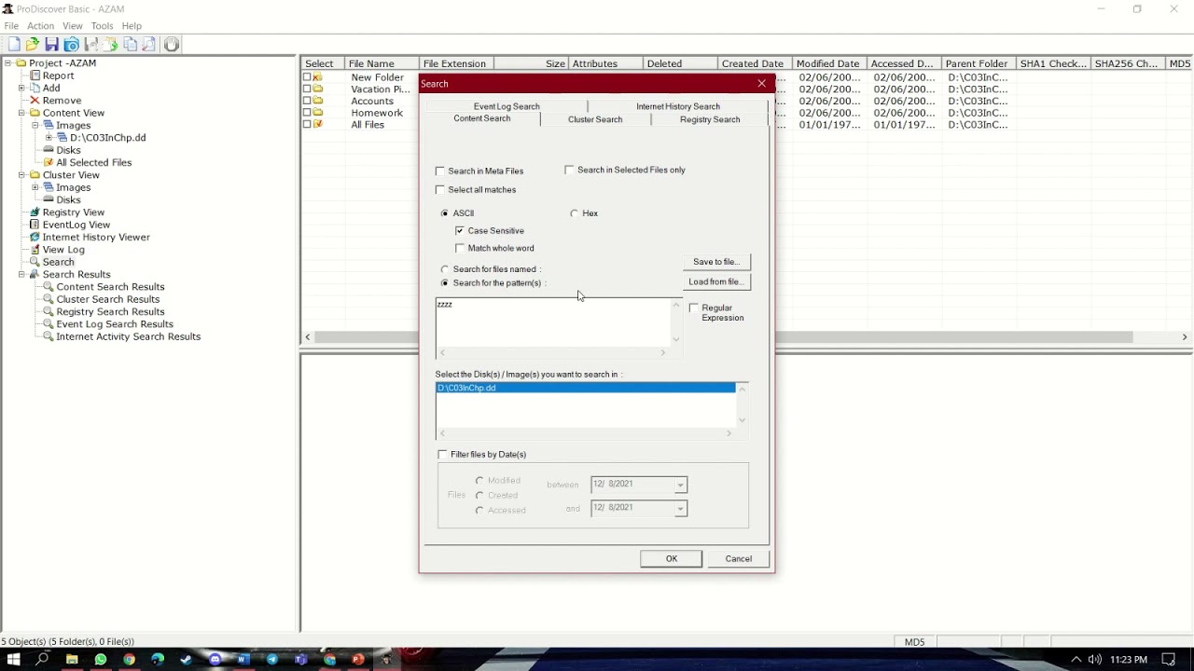Open the Action menu
This screenshot has height=671, width=1194.
coord(40,26)
